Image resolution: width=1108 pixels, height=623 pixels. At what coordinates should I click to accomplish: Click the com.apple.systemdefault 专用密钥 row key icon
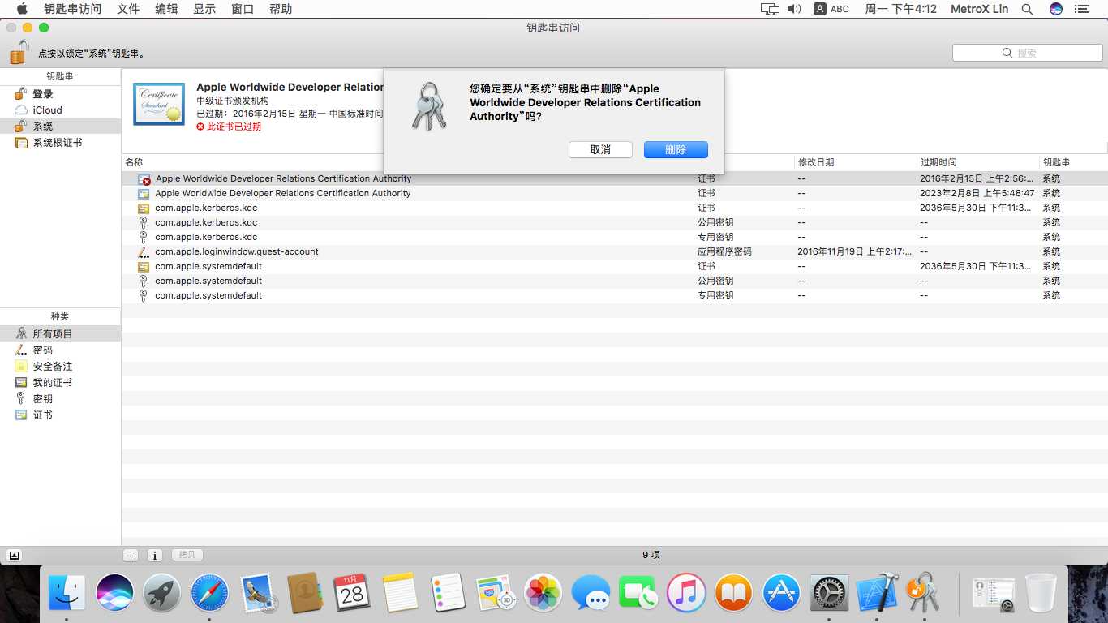point(144,295)
